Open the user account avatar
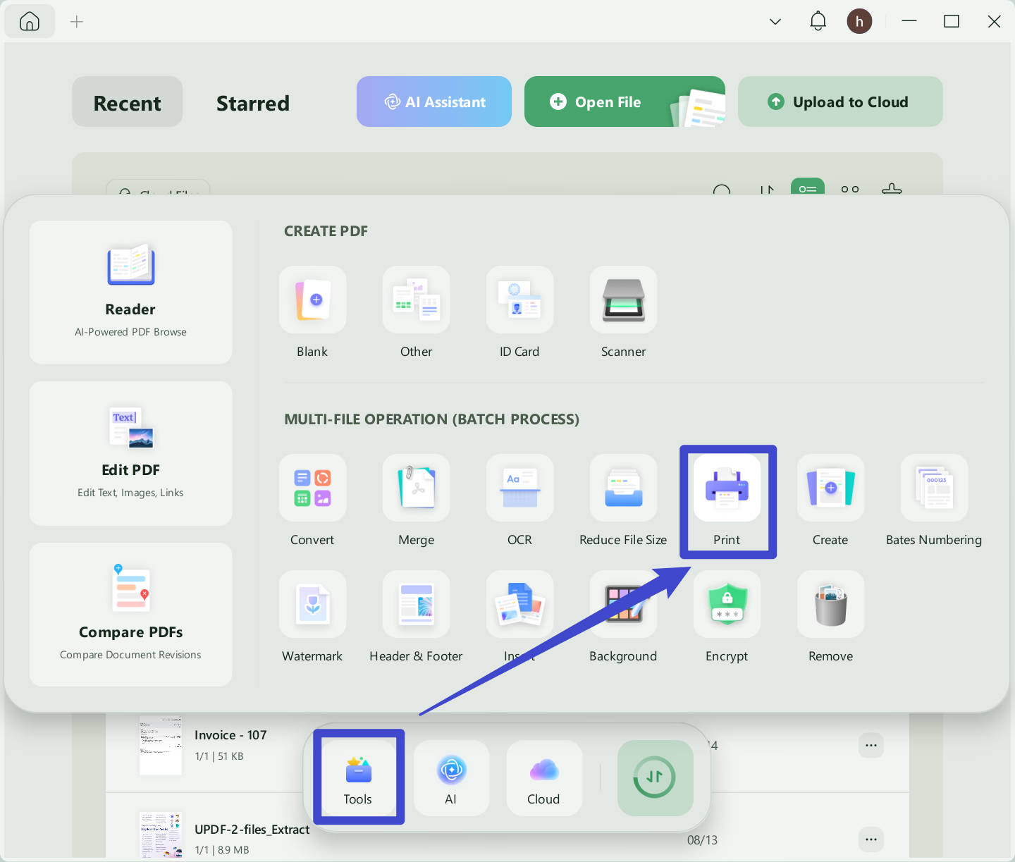1015x862 pixels. pyautogui.click(x=859, y=21)
